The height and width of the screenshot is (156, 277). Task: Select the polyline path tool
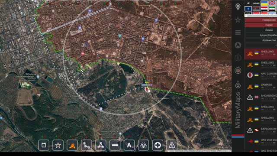pyautogui.click(x=87, y=145)
